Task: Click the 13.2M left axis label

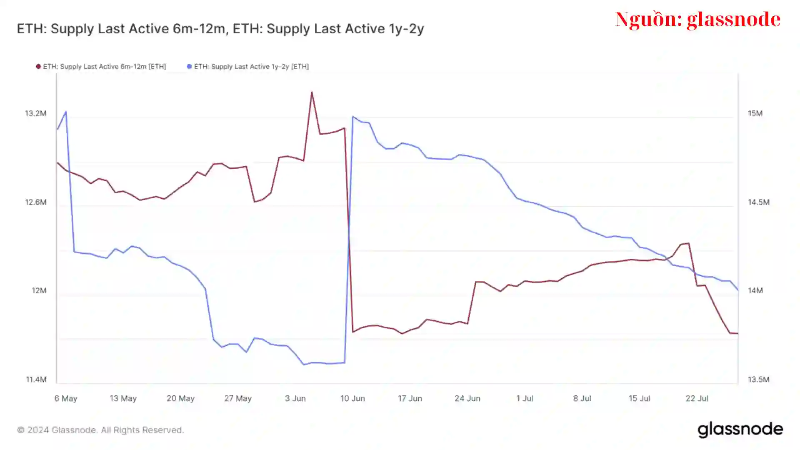Action: (x=36, y=113)
